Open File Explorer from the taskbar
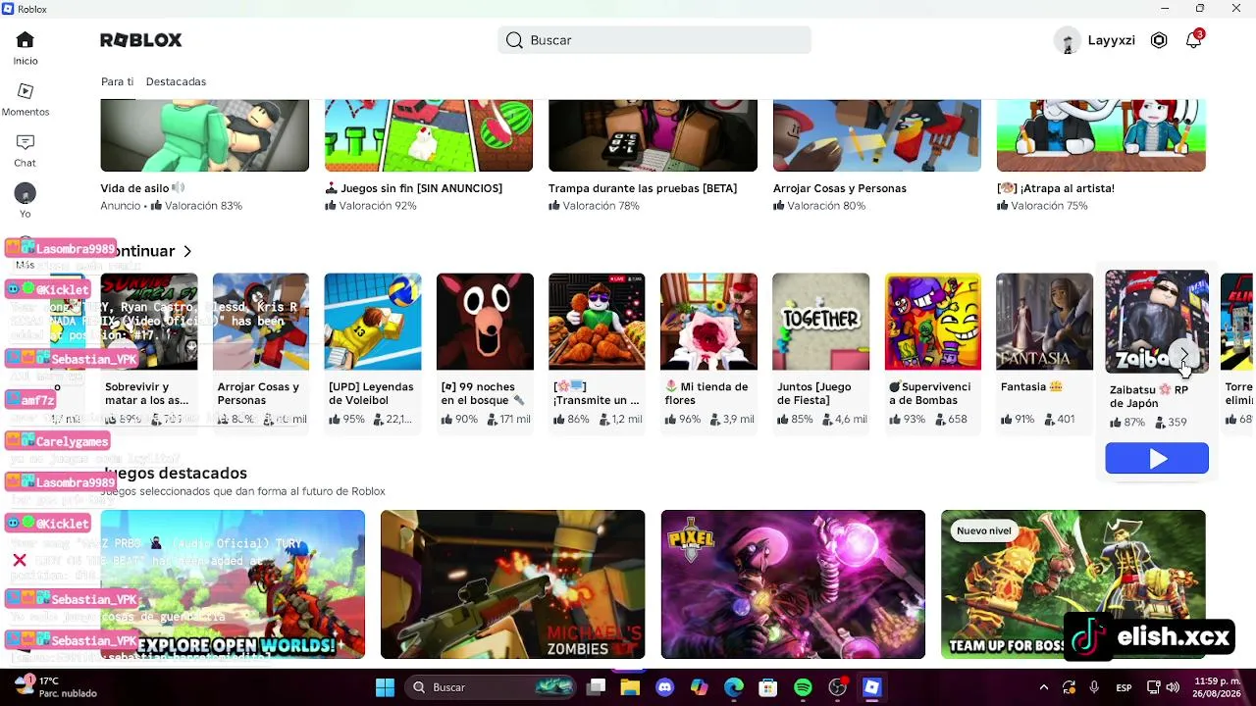The width and height of the screenshot is (1256, 706). pyautogui.click(x=630, y=687)
